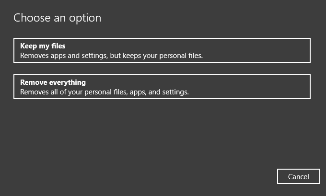This screenshot has width=326, height=196.
Task: Click the bold "Remove everything" title
Action: (53, 82)
